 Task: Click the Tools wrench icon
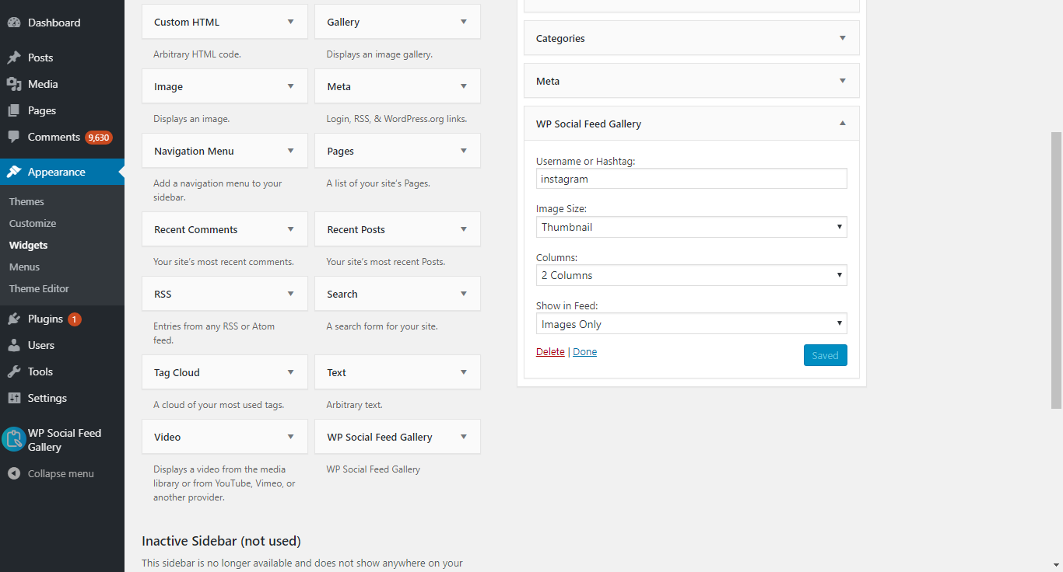(x=14, y=371)
